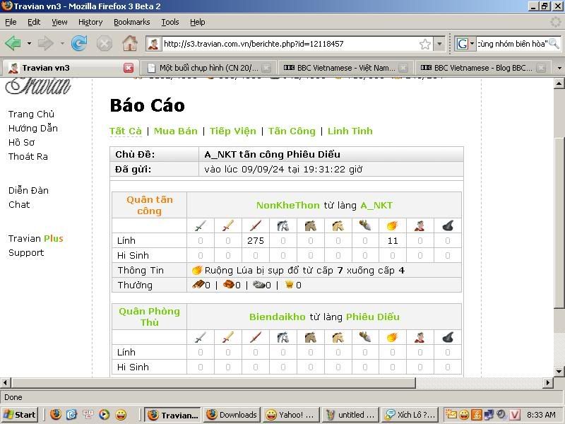This screenshot has width=565, height=424.
Task: Click Thoát Ra to log out
Action: pyautogui.click(x=28, y=156)
